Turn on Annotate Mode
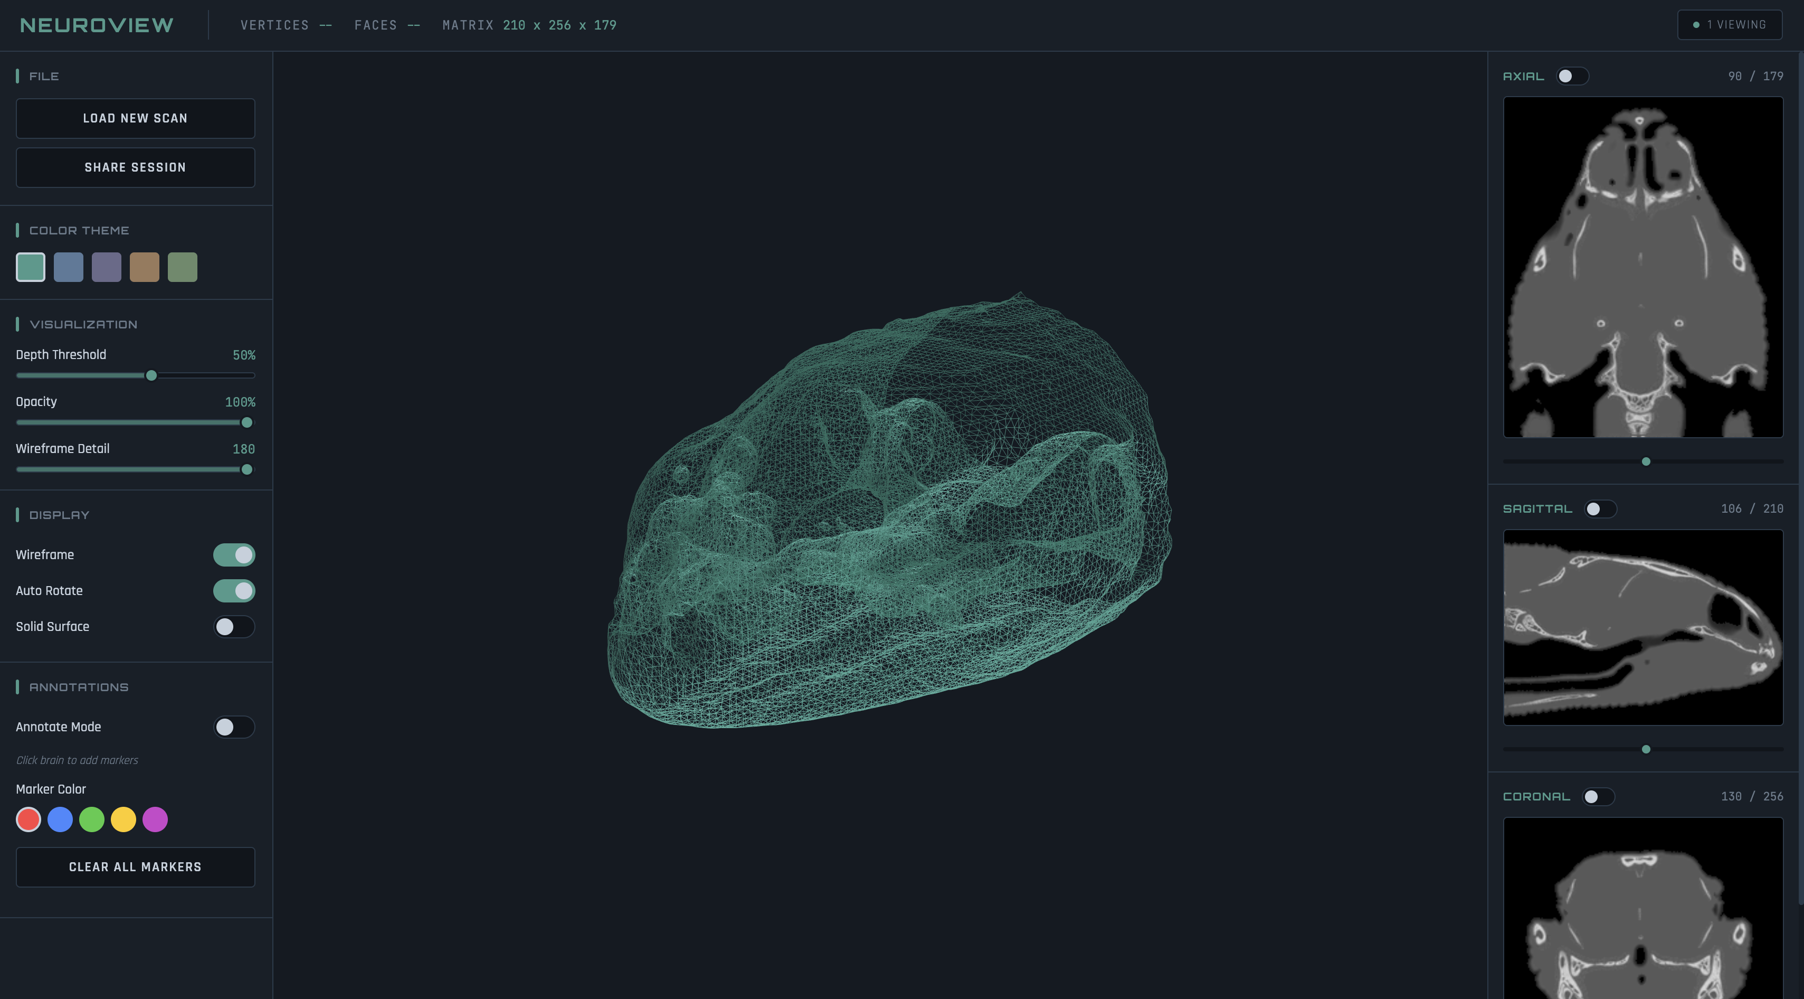Image resolution: width=1804 pixels, height=999 pixels. click(234, 727)
